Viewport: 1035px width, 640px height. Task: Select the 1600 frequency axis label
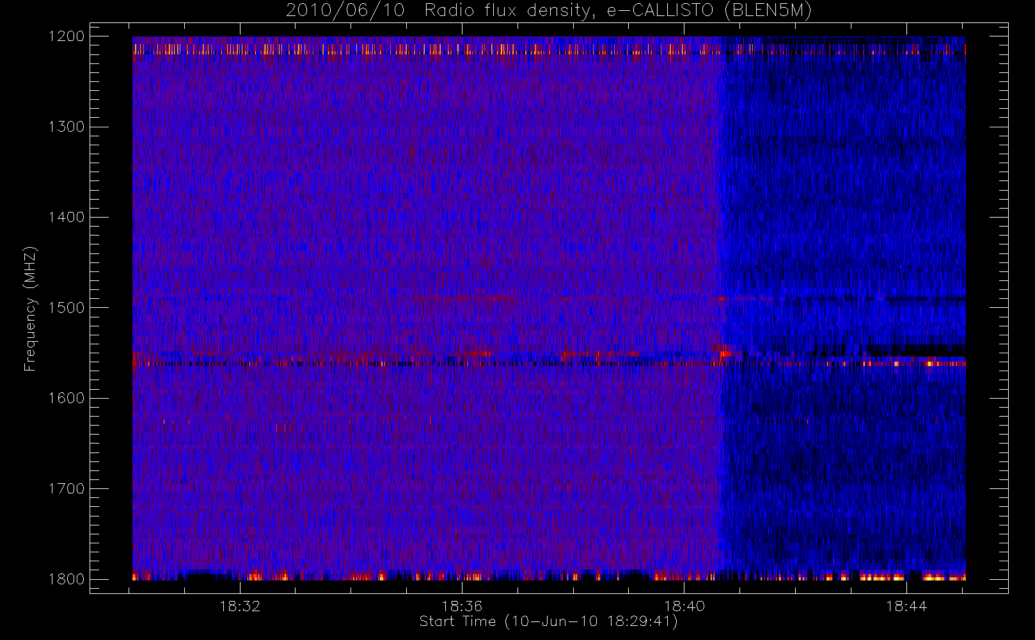pyautogui.click(x=67, y=398)
